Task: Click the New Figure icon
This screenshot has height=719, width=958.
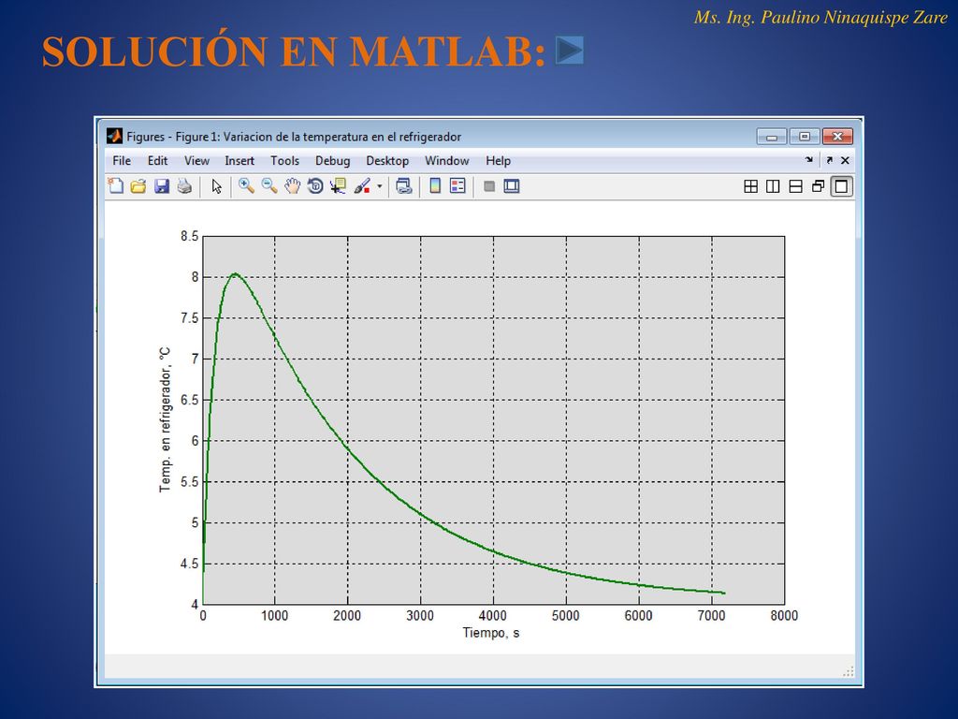Action: point(115,186)
